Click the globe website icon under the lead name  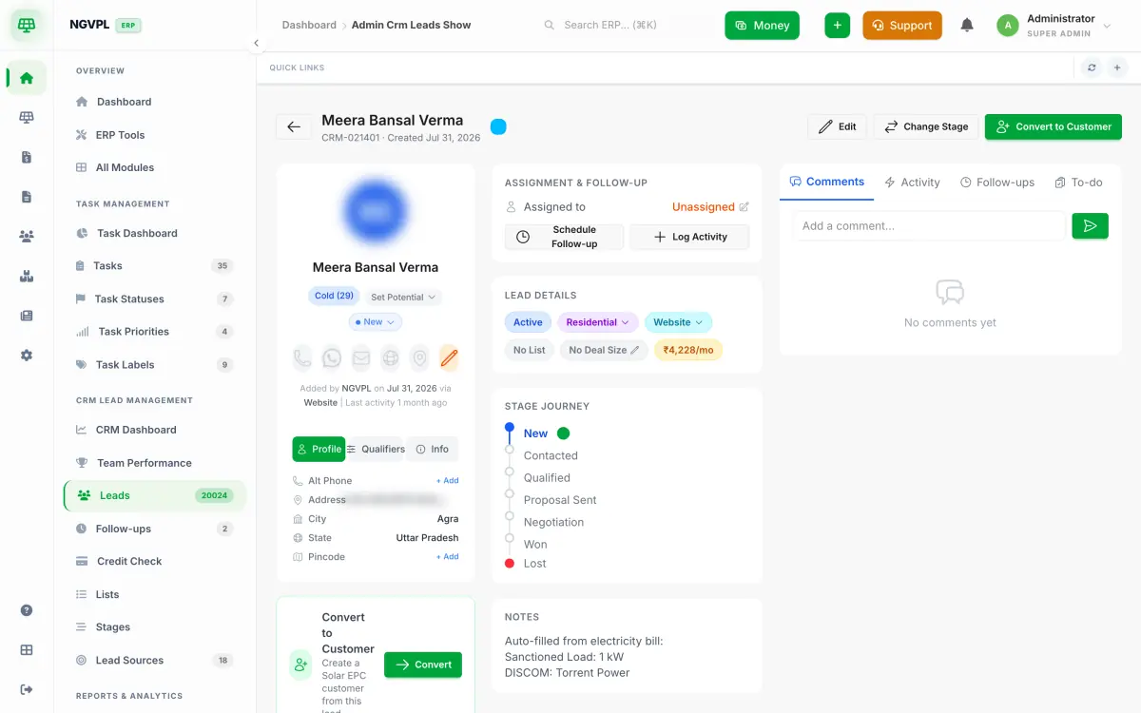[x=390, y=358]
